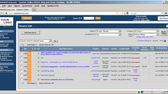Click the Edit View button for issue 1765
Image resolution: width=168 pixels, height=94 pixels.
click(x=29, y=58)
